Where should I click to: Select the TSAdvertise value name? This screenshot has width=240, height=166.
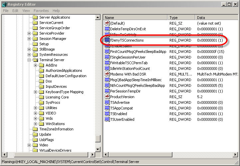pos(120,102)
